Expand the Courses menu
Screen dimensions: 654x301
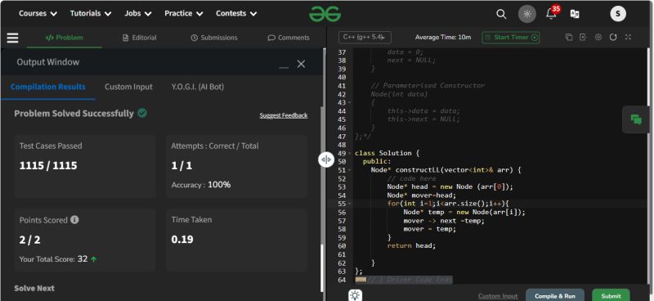coord(38,13)
